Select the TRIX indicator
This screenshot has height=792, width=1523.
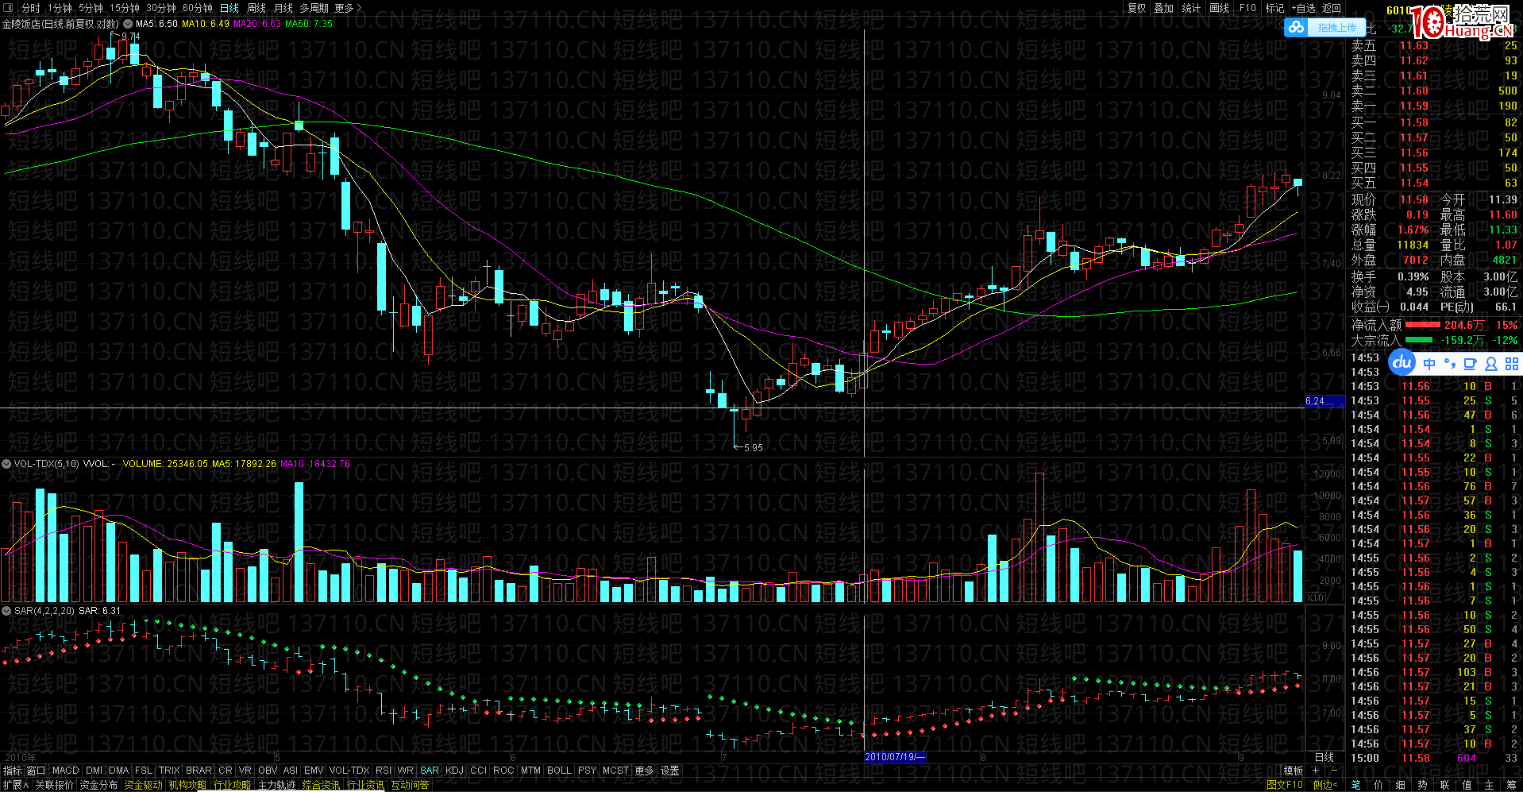coord(169,771)
